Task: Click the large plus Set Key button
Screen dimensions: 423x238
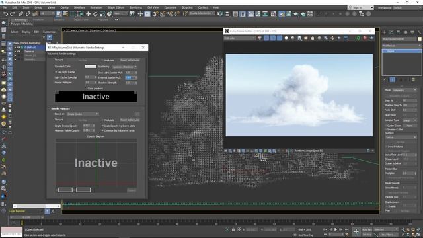Action: point(356,231)
